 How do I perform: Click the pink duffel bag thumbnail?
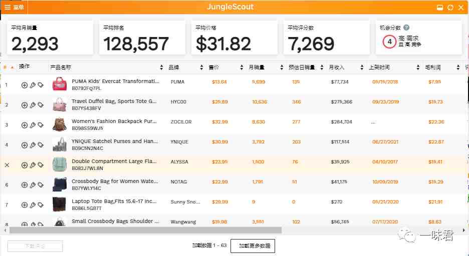click(60, 104)
